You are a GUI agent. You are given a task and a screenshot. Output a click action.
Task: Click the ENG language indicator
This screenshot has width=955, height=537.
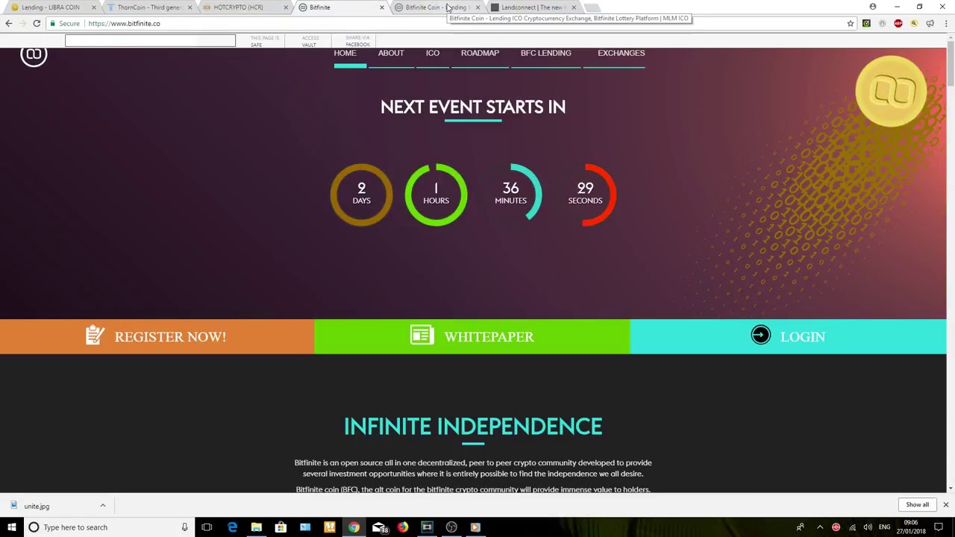tap(884, 527)
